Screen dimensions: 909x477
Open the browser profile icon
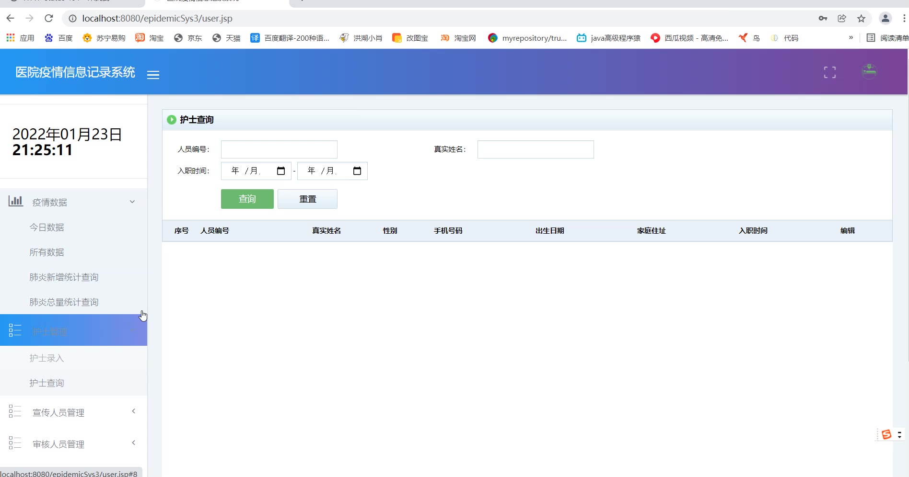click(x=885, y=18)
